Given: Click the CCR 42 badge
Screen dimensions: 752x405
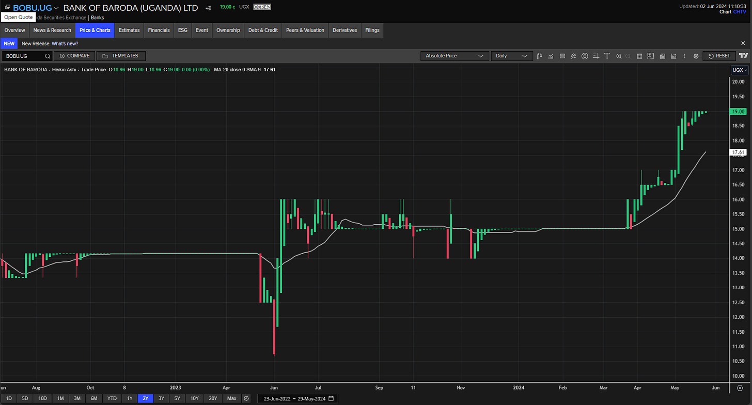Looking at the screenshot, I should coord(262,7).
